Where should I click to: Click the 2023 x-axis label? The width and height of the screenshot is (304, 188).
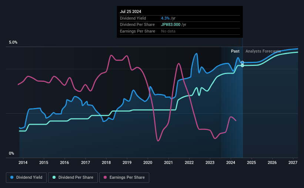pyautogui.click(x=210, y=162)
